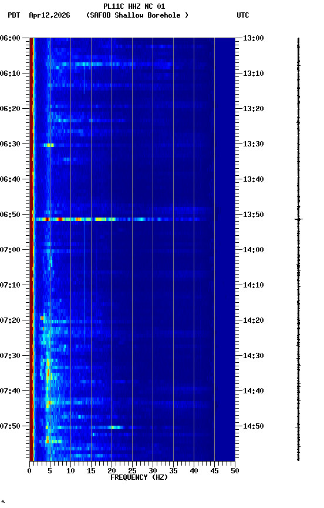Click the 06:50 PDT time label
Screen dimensions: 324x508
tap(10, 215)
